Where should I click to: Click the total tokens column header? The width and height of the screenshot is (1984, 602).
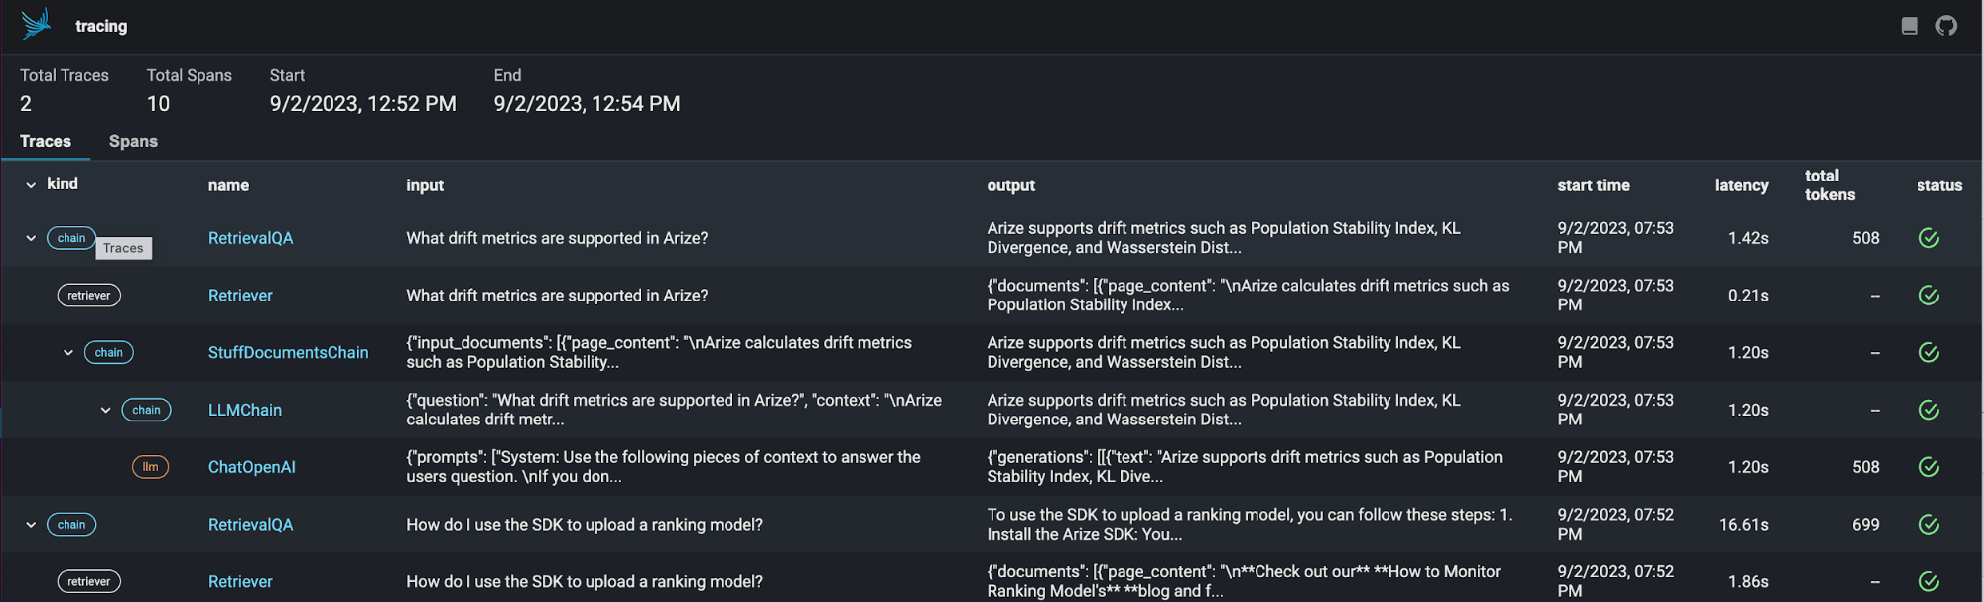pyautogui.click(x=1829, y=185)
